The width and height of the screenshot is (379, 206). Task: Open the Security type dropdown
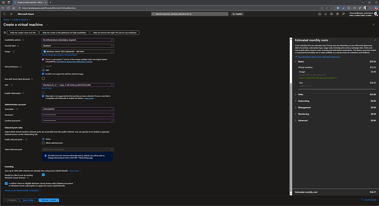[78, 46]
